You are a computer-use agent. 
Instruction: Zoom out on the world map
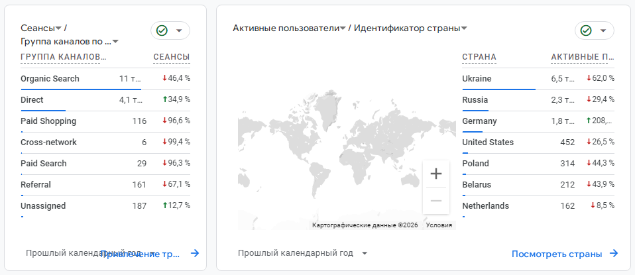coord(435,200)
